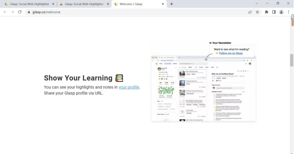
Task: Close the second Glasp tab
Action: (x=108, y=4)
